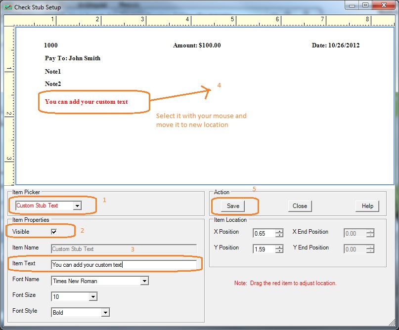Select the 'Date: 10/26/2012' stub item
Image resolution: width=399 pixels, height=330 pixels.
point(335,45)
